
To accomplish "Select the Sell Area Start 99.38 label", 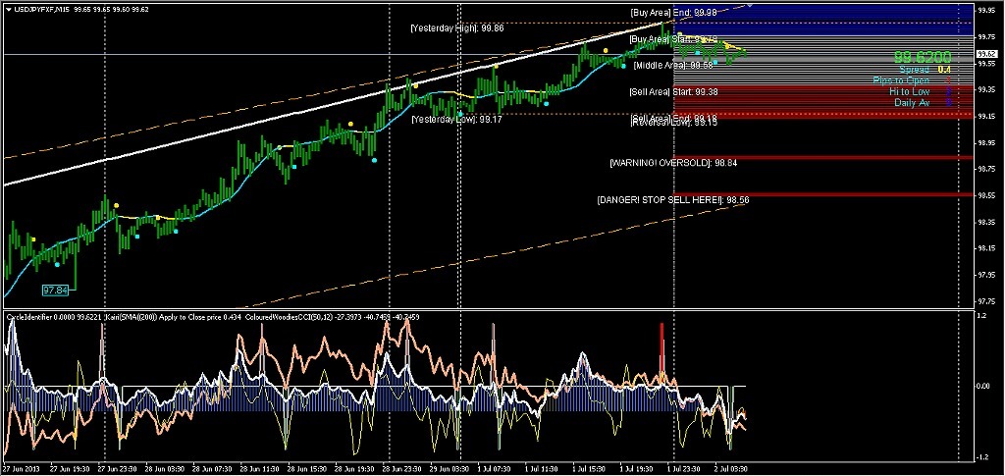I will pyautogui.click(x=673, y=91).
